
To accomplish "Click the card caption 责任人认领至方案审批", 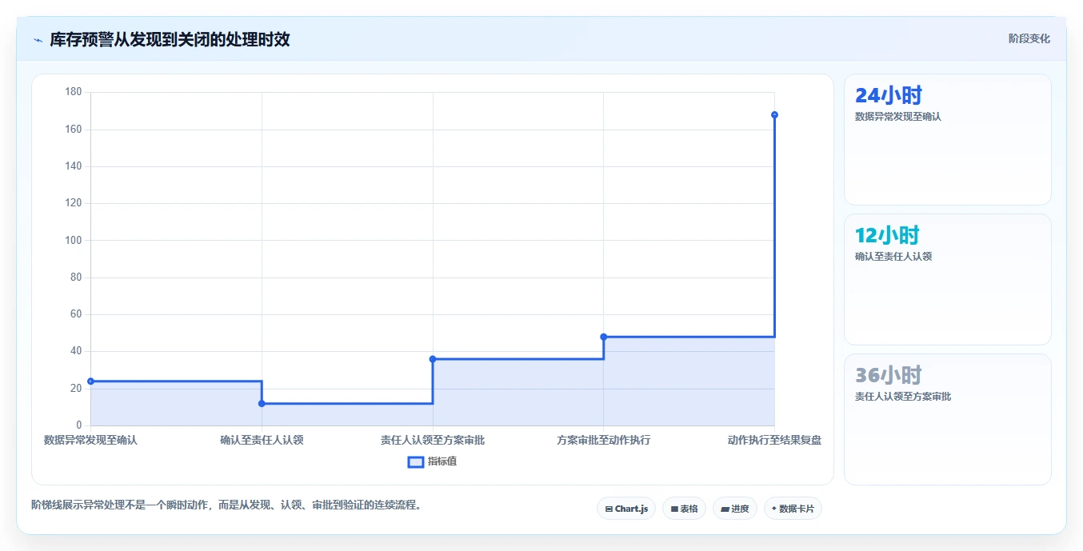I will (903, 397).
